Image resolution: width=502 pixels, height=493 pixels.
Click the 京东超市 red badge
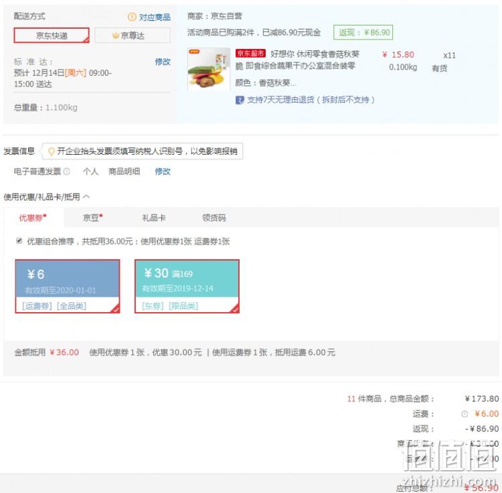(250, 54)
